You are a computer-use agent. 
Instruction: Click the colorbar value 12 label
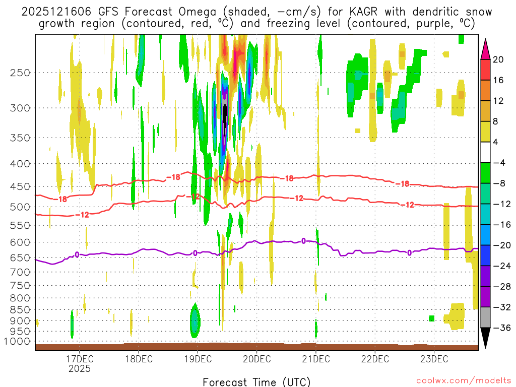498,101
